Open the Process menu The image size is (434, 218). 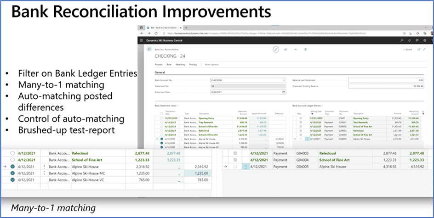click(159, 65)
